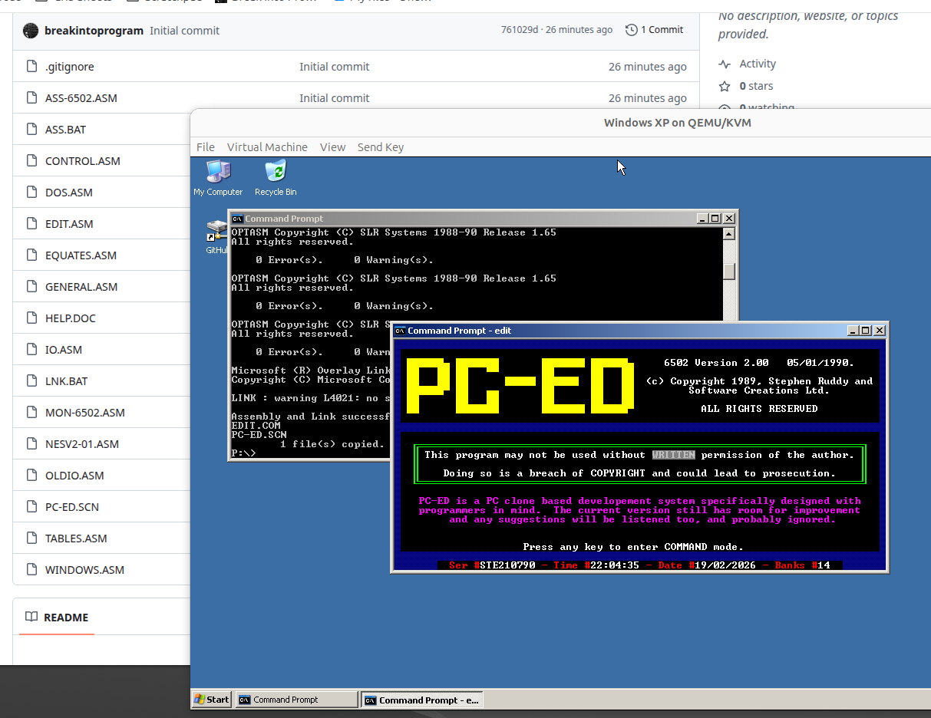This screenshot has height=718, width=931.
Task: Switch to Command Prompt taskbar button
Action: click(296, 700)
